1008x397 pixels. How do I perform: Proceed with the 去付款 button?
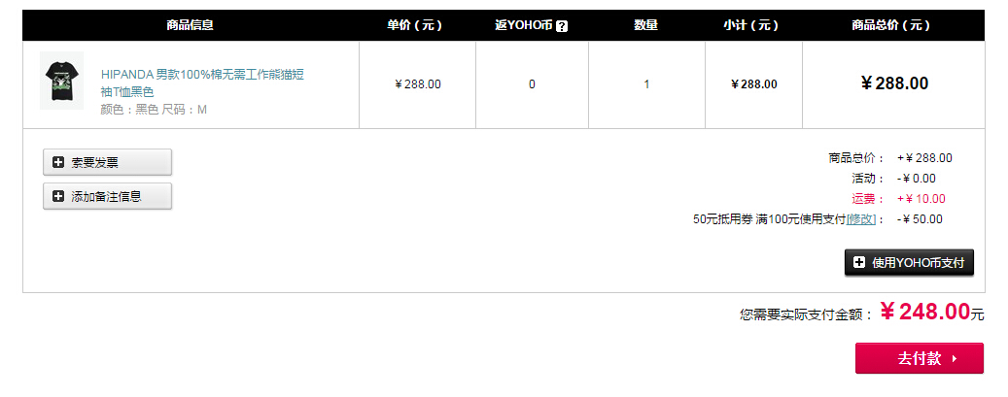pos(920,358)
